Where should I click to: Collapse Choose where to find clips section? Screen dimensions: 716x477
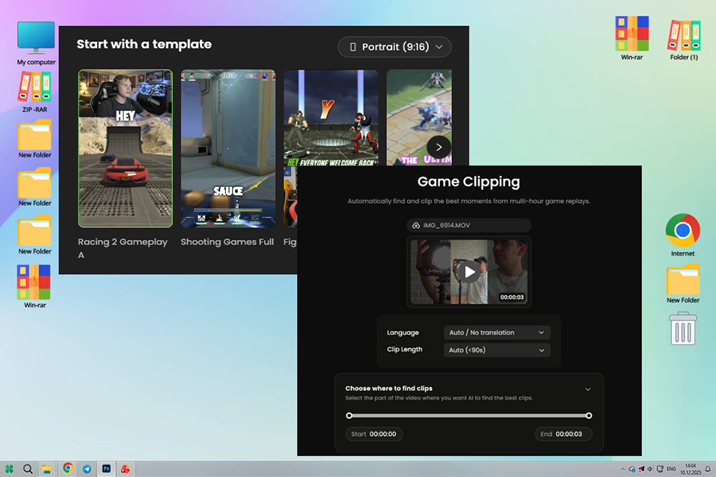pyautogui.click(x=588, y=389)
